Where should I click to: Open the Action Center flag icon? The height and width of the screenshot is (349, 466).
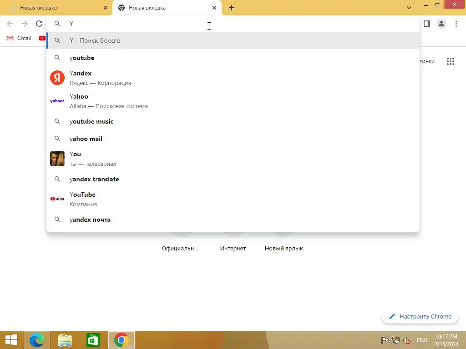385,340
